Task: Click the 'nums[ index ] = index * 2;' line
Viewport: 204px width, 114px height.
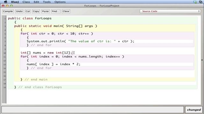Action: 54,64
